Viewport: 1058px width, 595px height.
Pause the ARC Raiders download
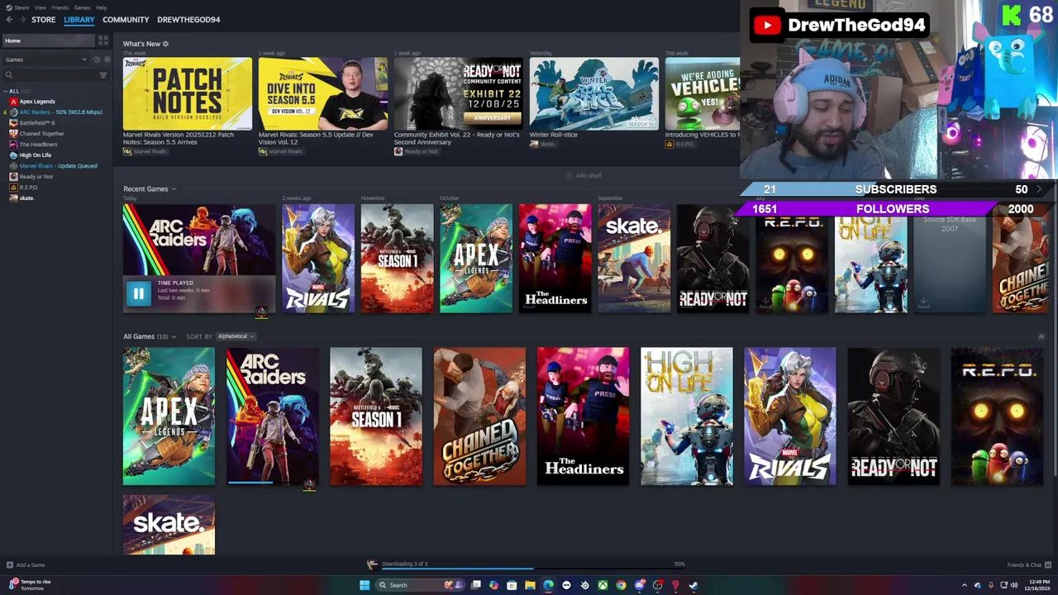(138, 293)
